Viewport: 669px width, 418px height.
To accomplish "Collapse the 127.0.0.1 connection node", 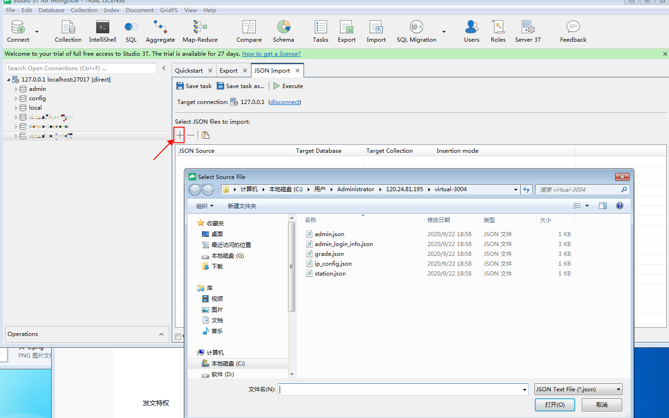I will [8, 80].
